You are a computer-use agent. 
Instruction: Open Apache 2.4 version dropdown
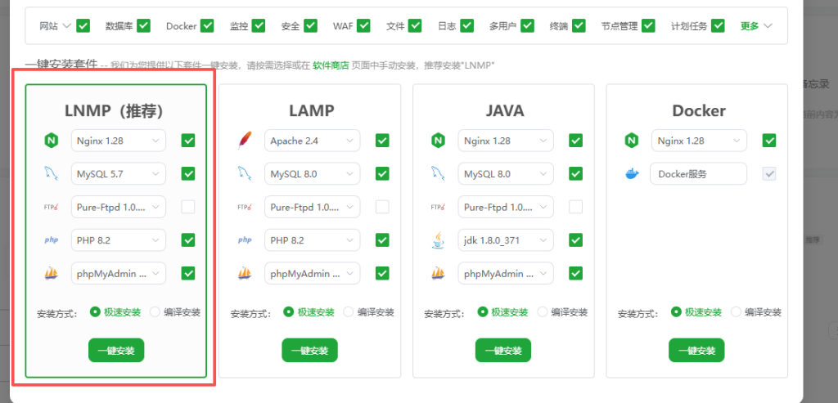click(x=312, y=141)
